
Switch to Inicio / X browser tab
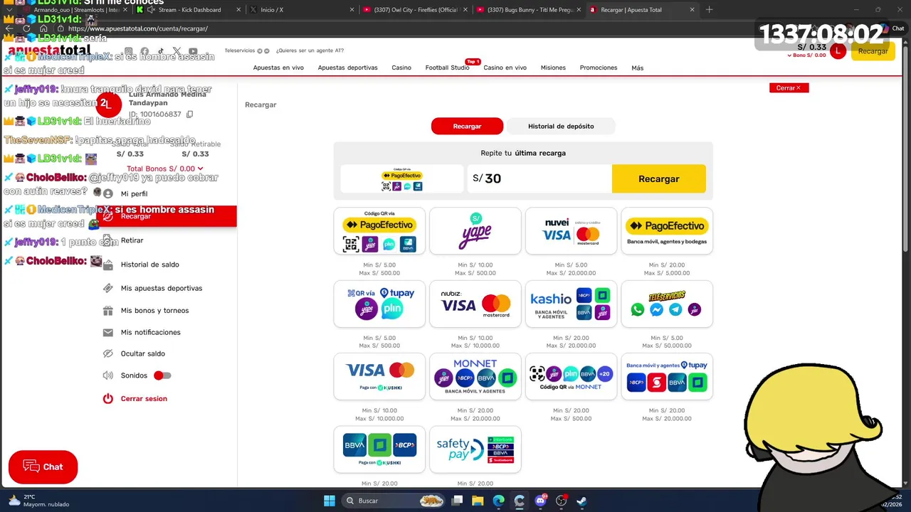point(302,10)
